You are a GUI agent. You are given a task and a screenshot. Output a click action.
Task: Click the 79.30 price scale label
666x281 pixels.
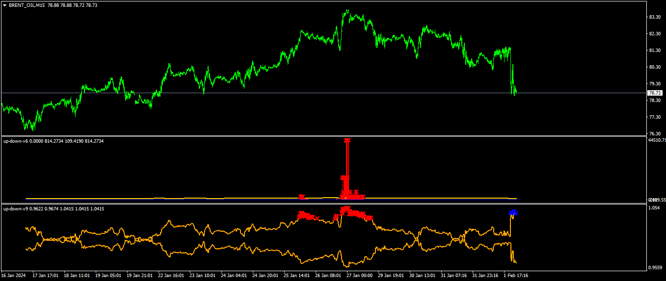tap(655, 83)
